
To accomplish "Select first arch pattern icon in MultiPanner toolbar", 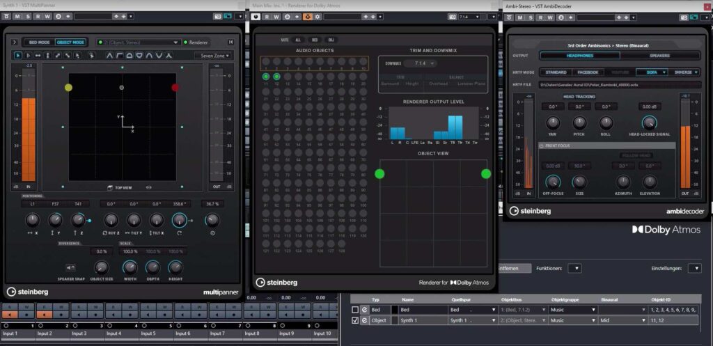I will click(109, 56).
